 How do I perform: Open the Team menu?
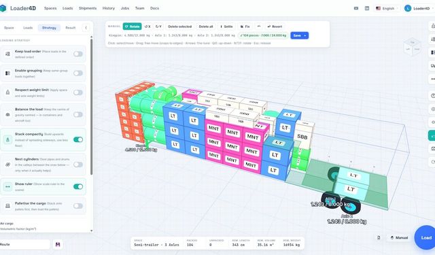coord(139,8)
